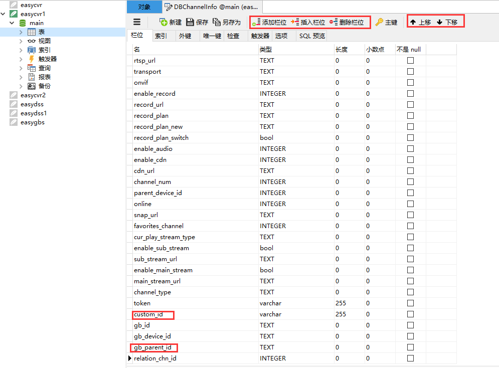Collapse the easycvr1 connection node
The width and height of the screenshot is (499, 368).
click(3, 14)
